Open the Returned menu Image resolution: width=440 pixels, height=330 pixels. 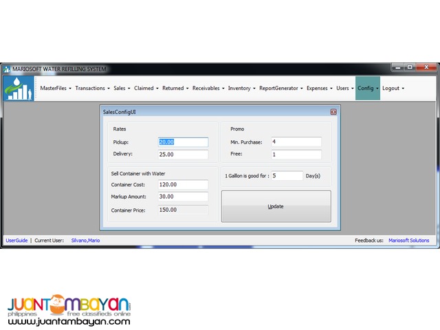(175, 88)
